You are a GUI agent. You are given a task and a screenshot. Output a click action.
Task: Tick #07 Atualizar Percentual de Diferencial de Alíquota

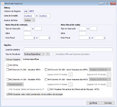(49, 89)
